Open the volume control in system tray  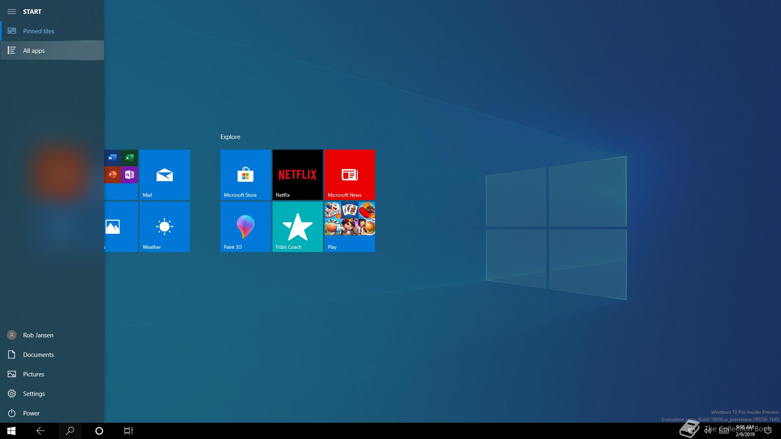[708, 431]
